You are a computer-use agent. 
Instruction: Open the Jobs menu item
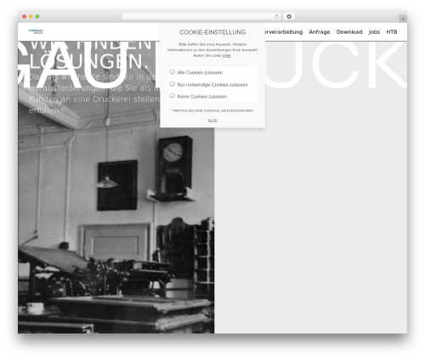(x=374, y=32)
